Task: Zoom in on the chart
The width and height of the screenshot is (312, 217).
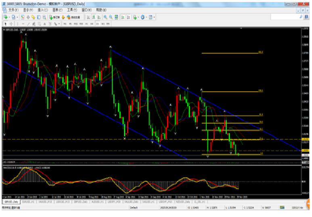Action: (105, 17)
